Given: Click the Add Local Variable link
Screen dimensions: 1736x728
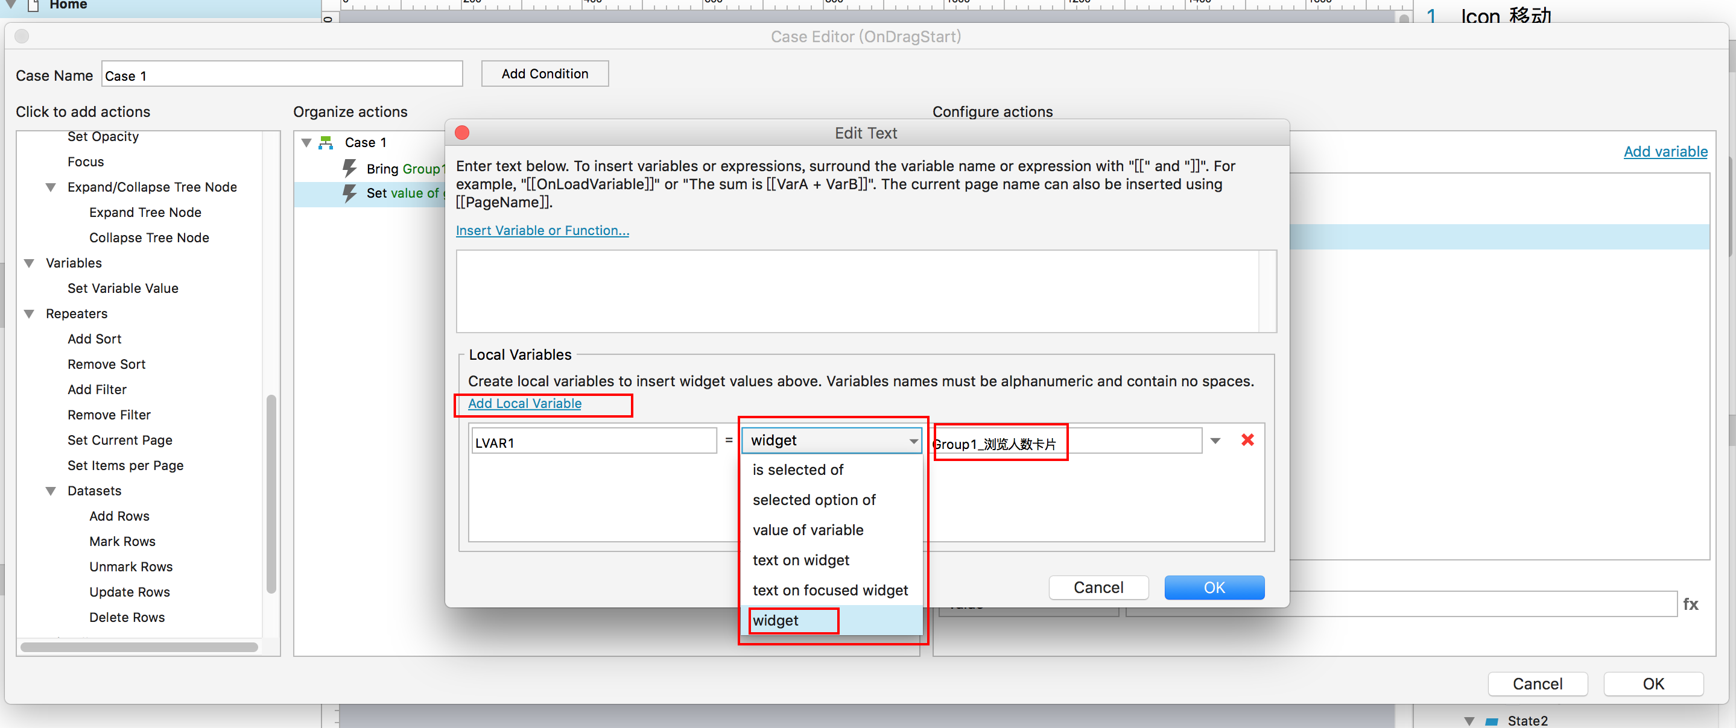Looking at the screenshot, I should coord(524,403).
